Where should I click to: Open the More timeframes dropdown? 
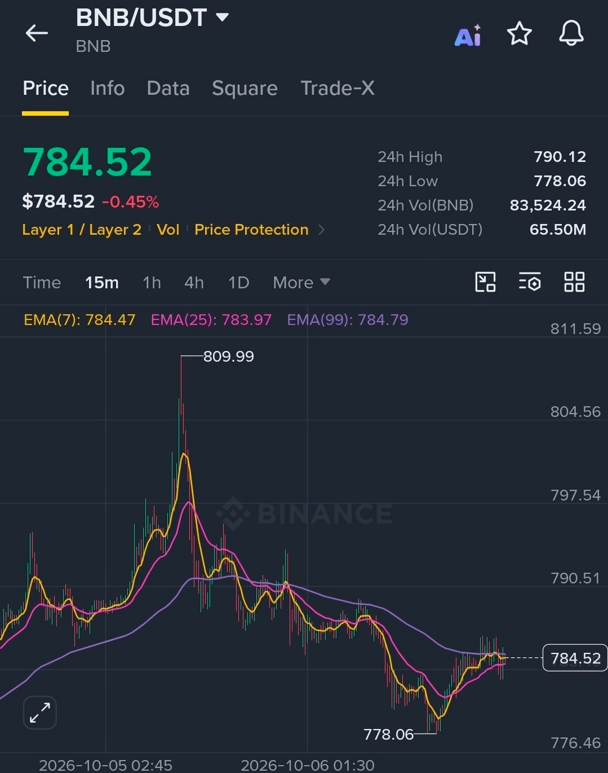[x=301, y=282]
